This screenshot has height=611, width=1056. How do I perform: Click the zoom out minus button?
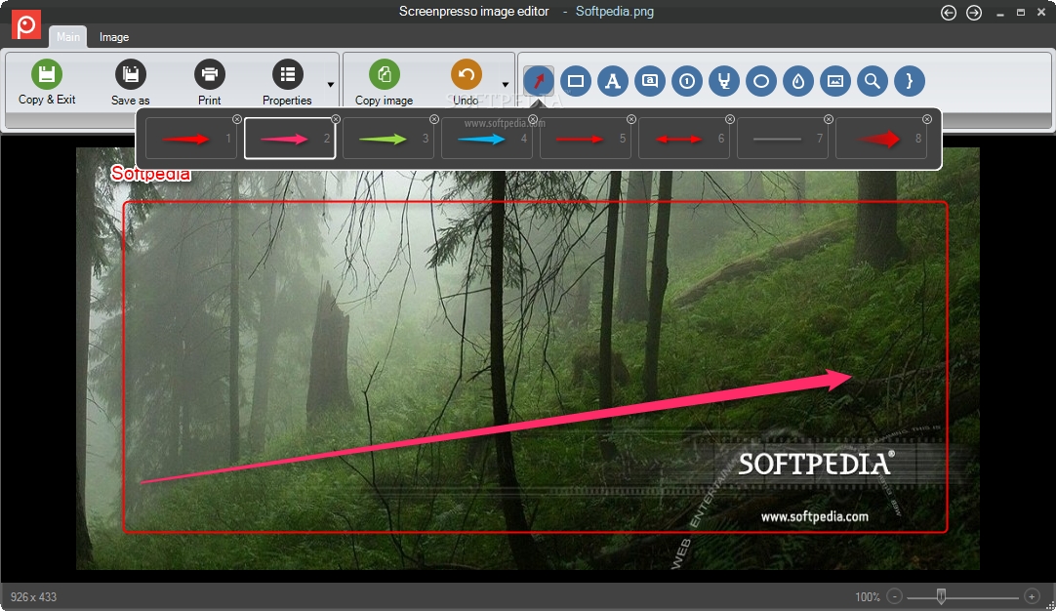(894, 596)
